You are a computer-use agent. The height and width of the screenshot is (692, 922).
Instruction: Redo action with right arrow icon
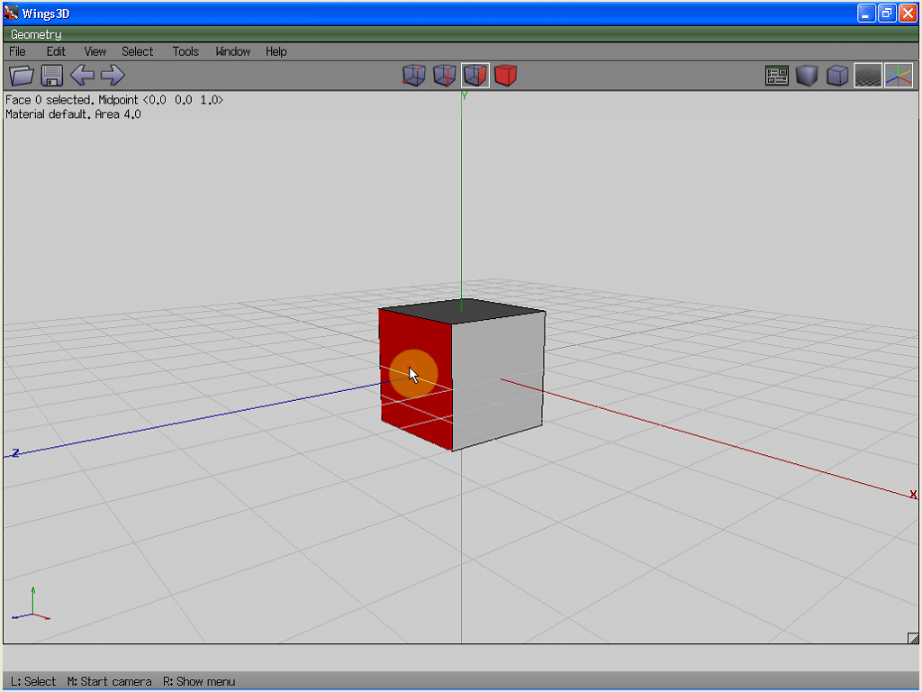tap(113, 76)
